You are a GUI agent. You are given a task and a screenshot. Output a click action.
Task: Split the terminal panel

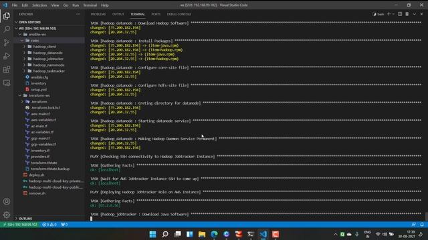pos(400,14)
